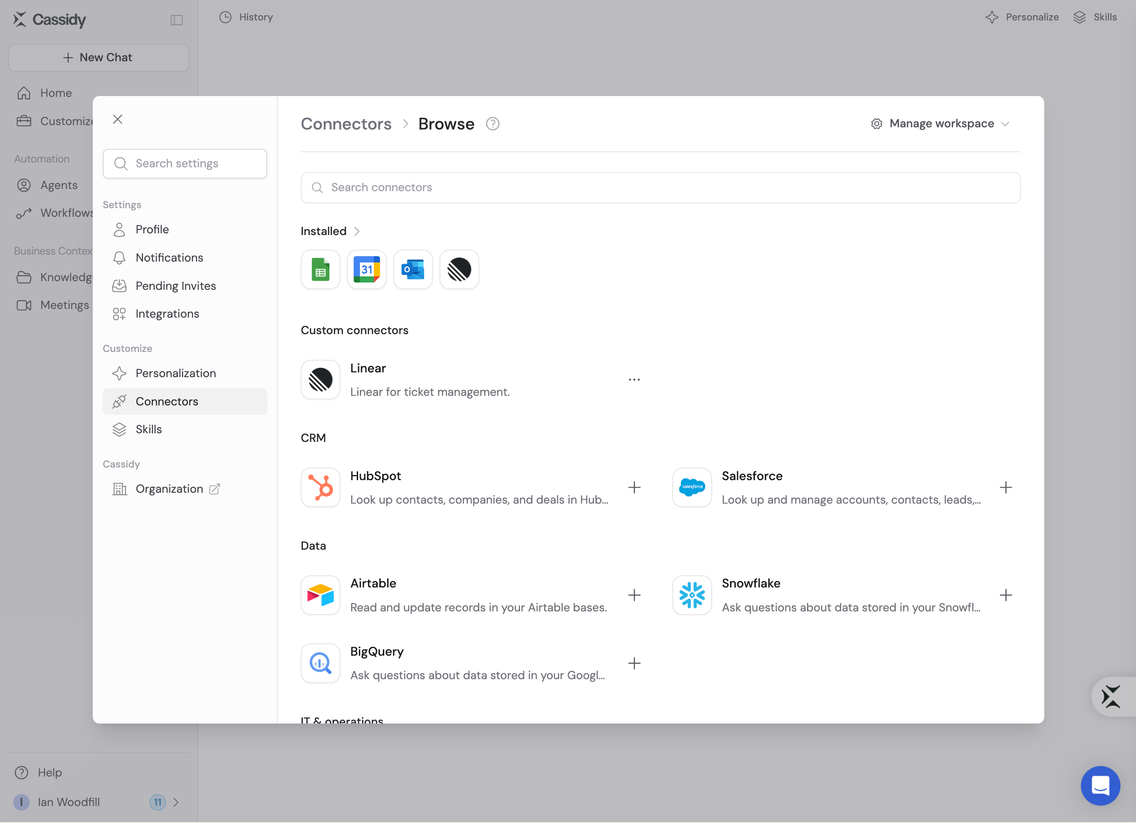Image resolution: width=1136 pixels, height=823 pixels.
Task: Focus the Search settings field
Action: (x=185, y=163)
